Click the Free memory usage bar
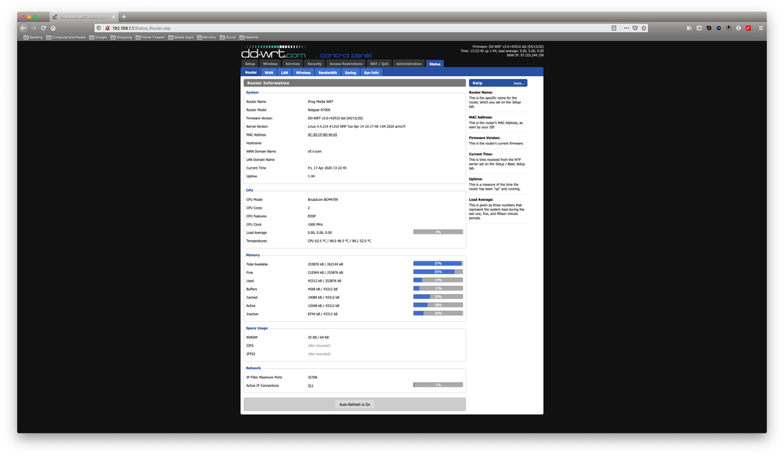This screenshot has width=784, height=456. 438,272
